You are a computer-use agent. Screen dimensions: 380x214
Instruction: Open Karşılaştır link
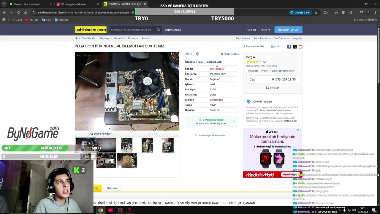click(297, 38)
